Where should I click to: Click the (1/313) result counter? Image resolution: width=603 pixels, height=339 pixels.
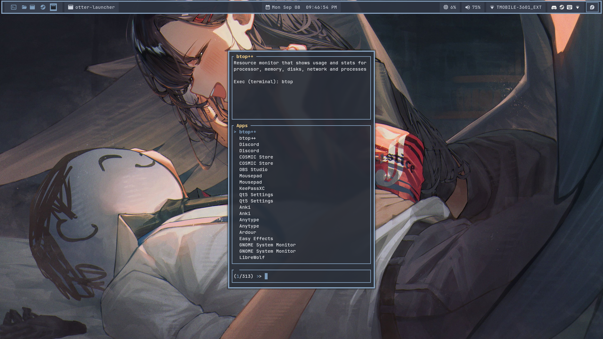point(243,276)
